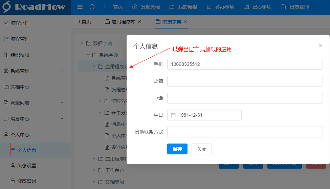This screenshot has width=330, height=189.
Task: Open 我的流程 in the top navigation
Action: 183,7
